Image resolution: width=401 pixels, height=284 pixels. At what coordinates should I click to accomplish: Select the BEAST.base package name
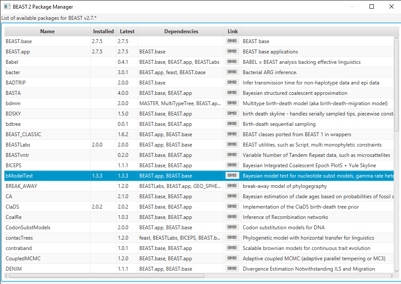[19, 41]
